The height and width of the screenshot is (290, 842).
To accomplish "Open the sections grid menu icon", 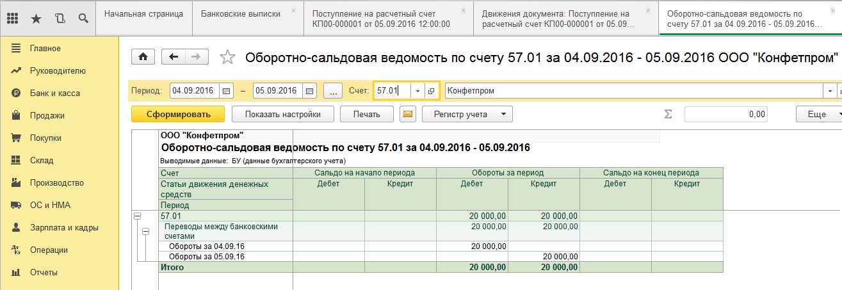I will [x=12, y=19].
